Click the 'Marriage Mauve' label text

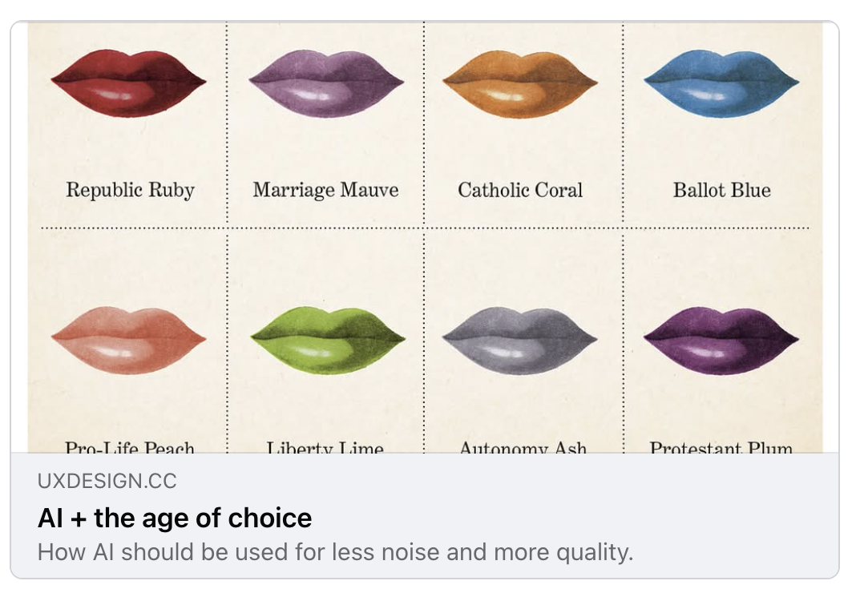pos(325,190)
